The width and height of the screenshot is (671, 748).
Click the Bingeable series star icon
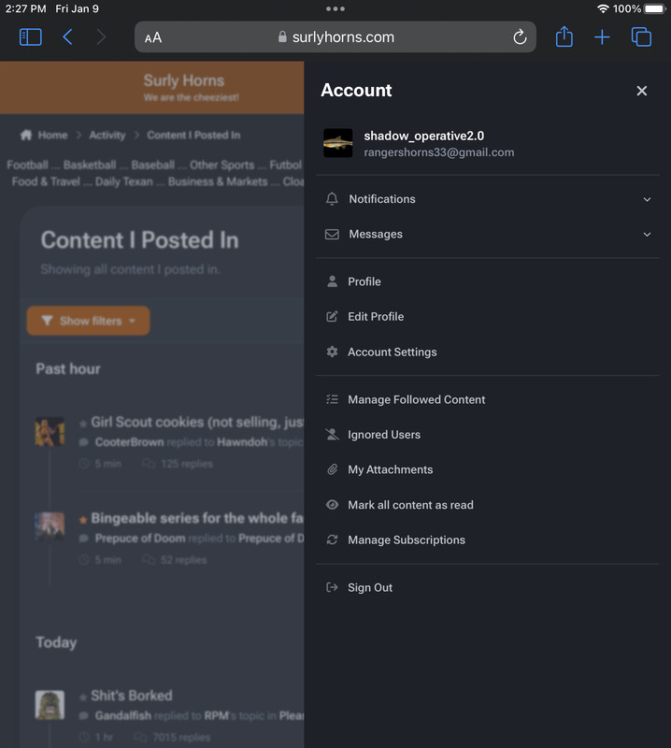[83, 520]
